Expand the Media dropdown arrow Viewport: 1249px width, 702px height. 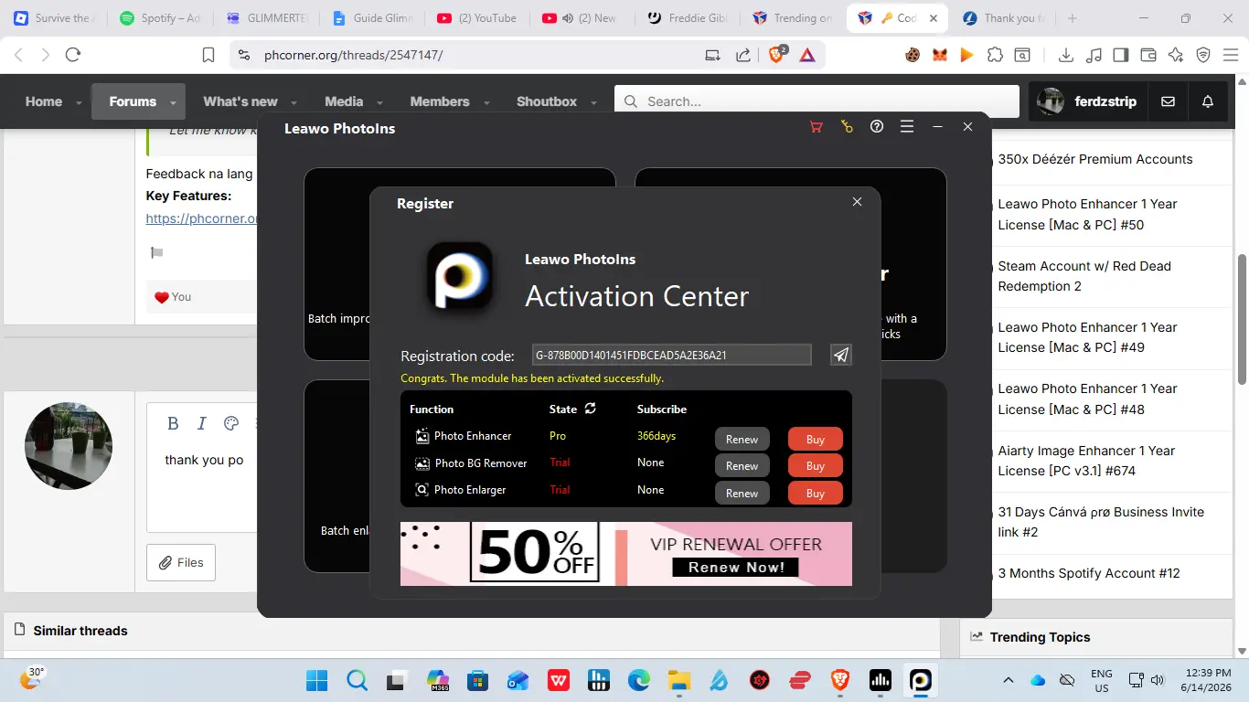pyautogui.click(x=379, y=102)
